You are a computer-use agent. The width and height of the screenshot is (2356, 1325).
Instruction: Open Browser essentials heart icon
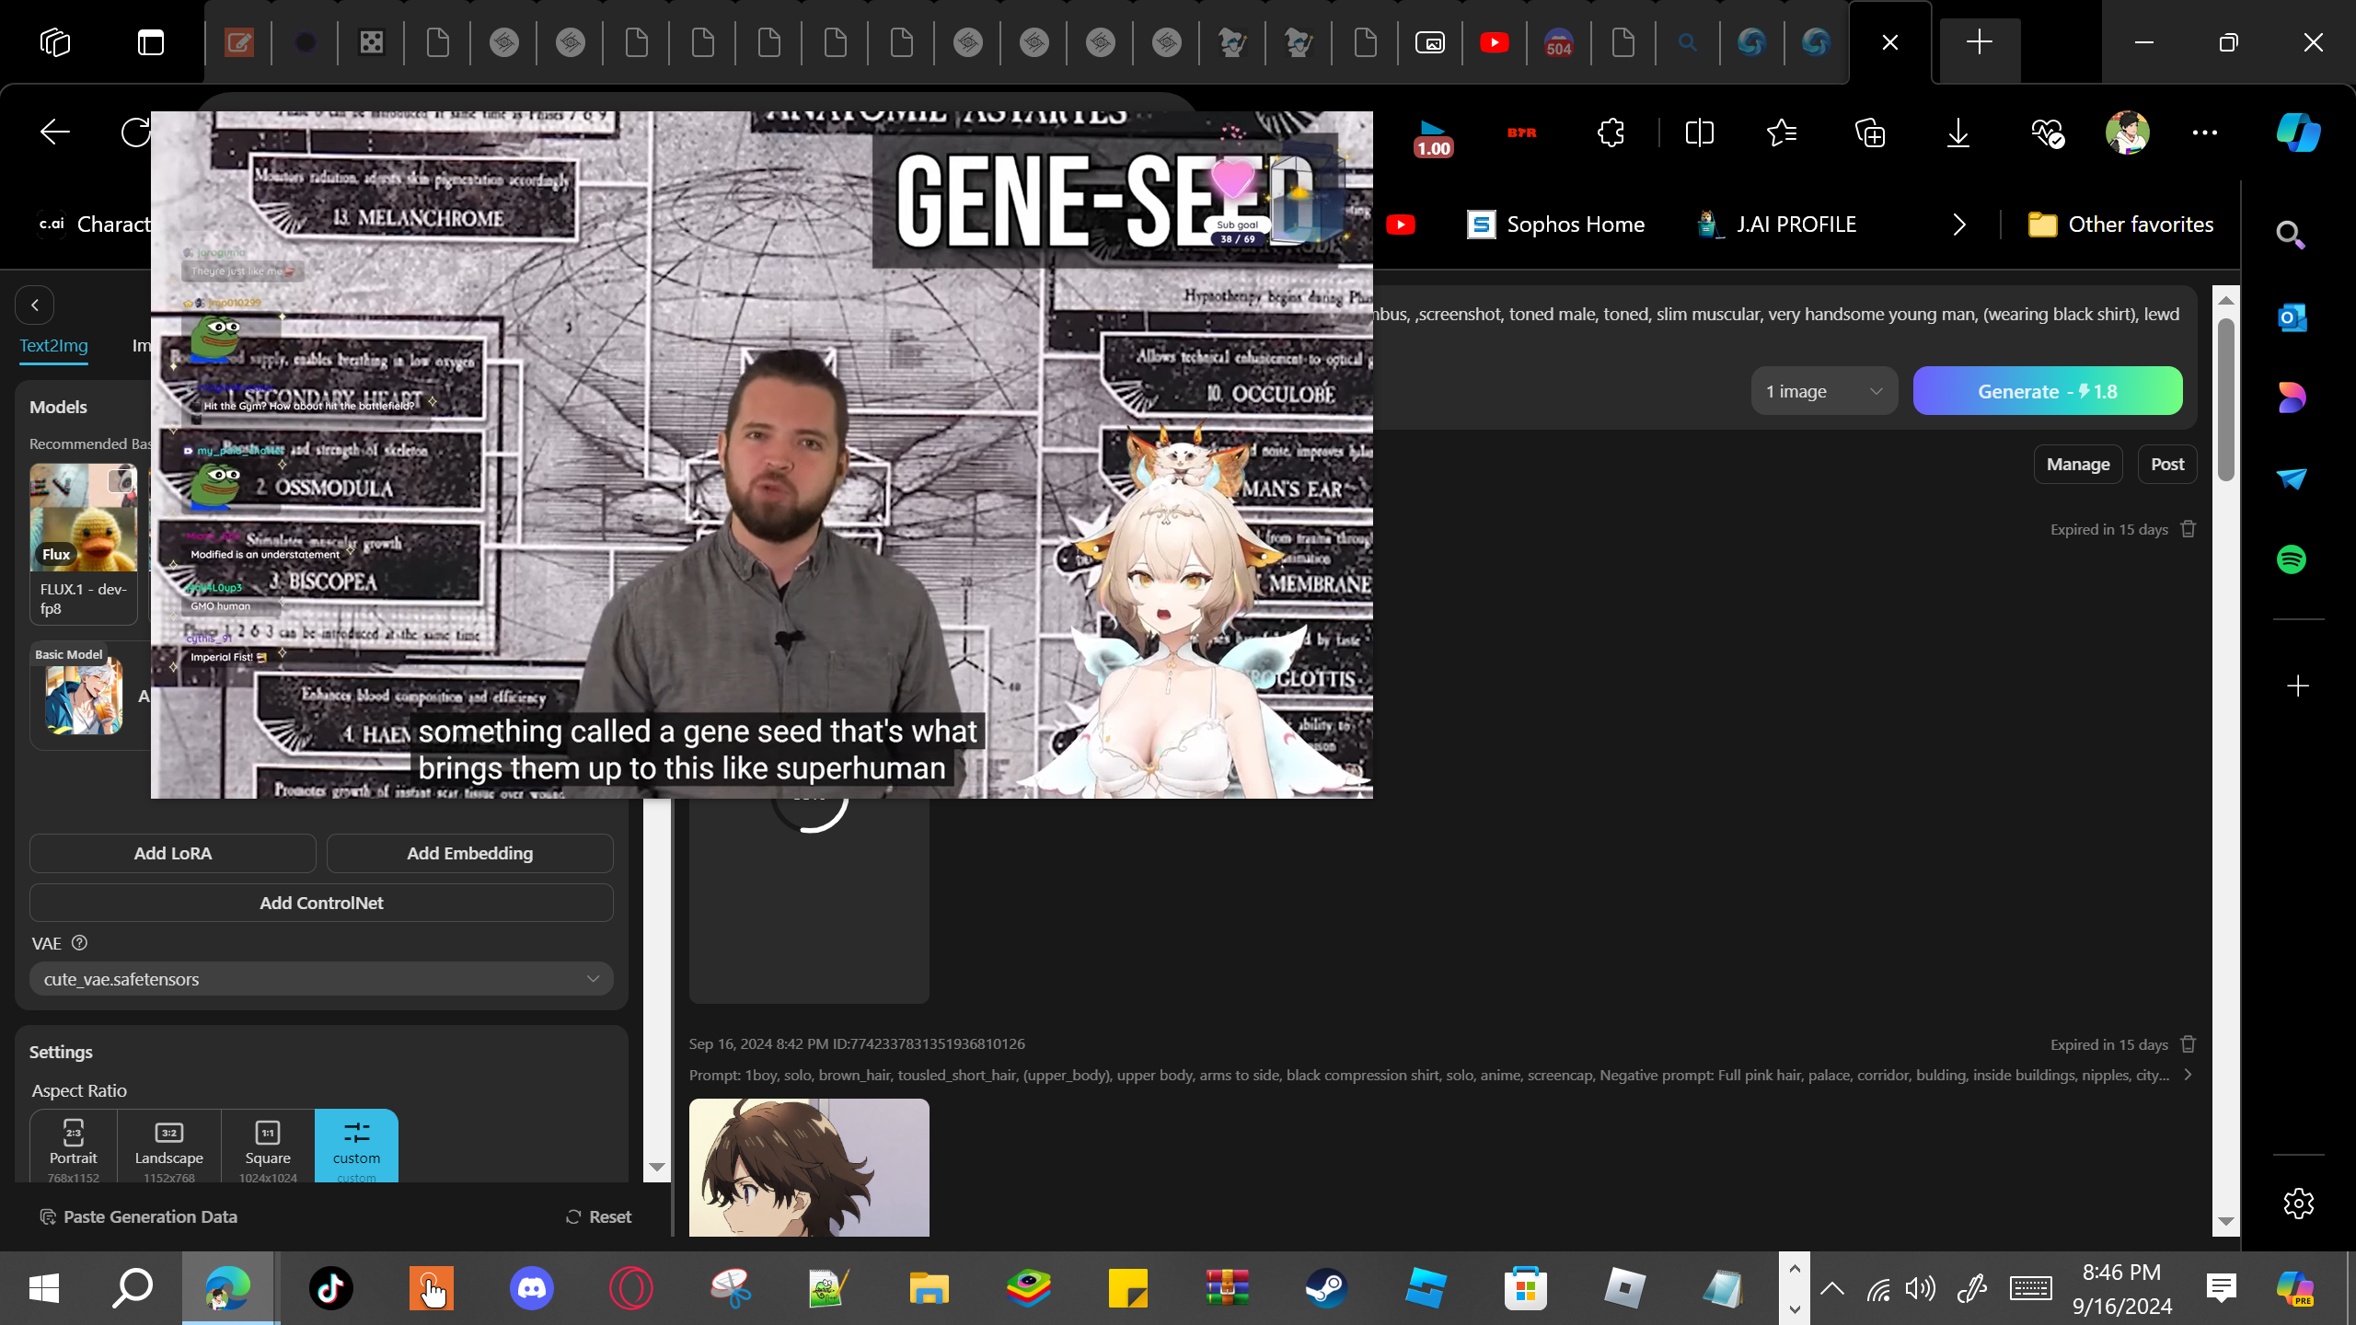(2048, 132)
